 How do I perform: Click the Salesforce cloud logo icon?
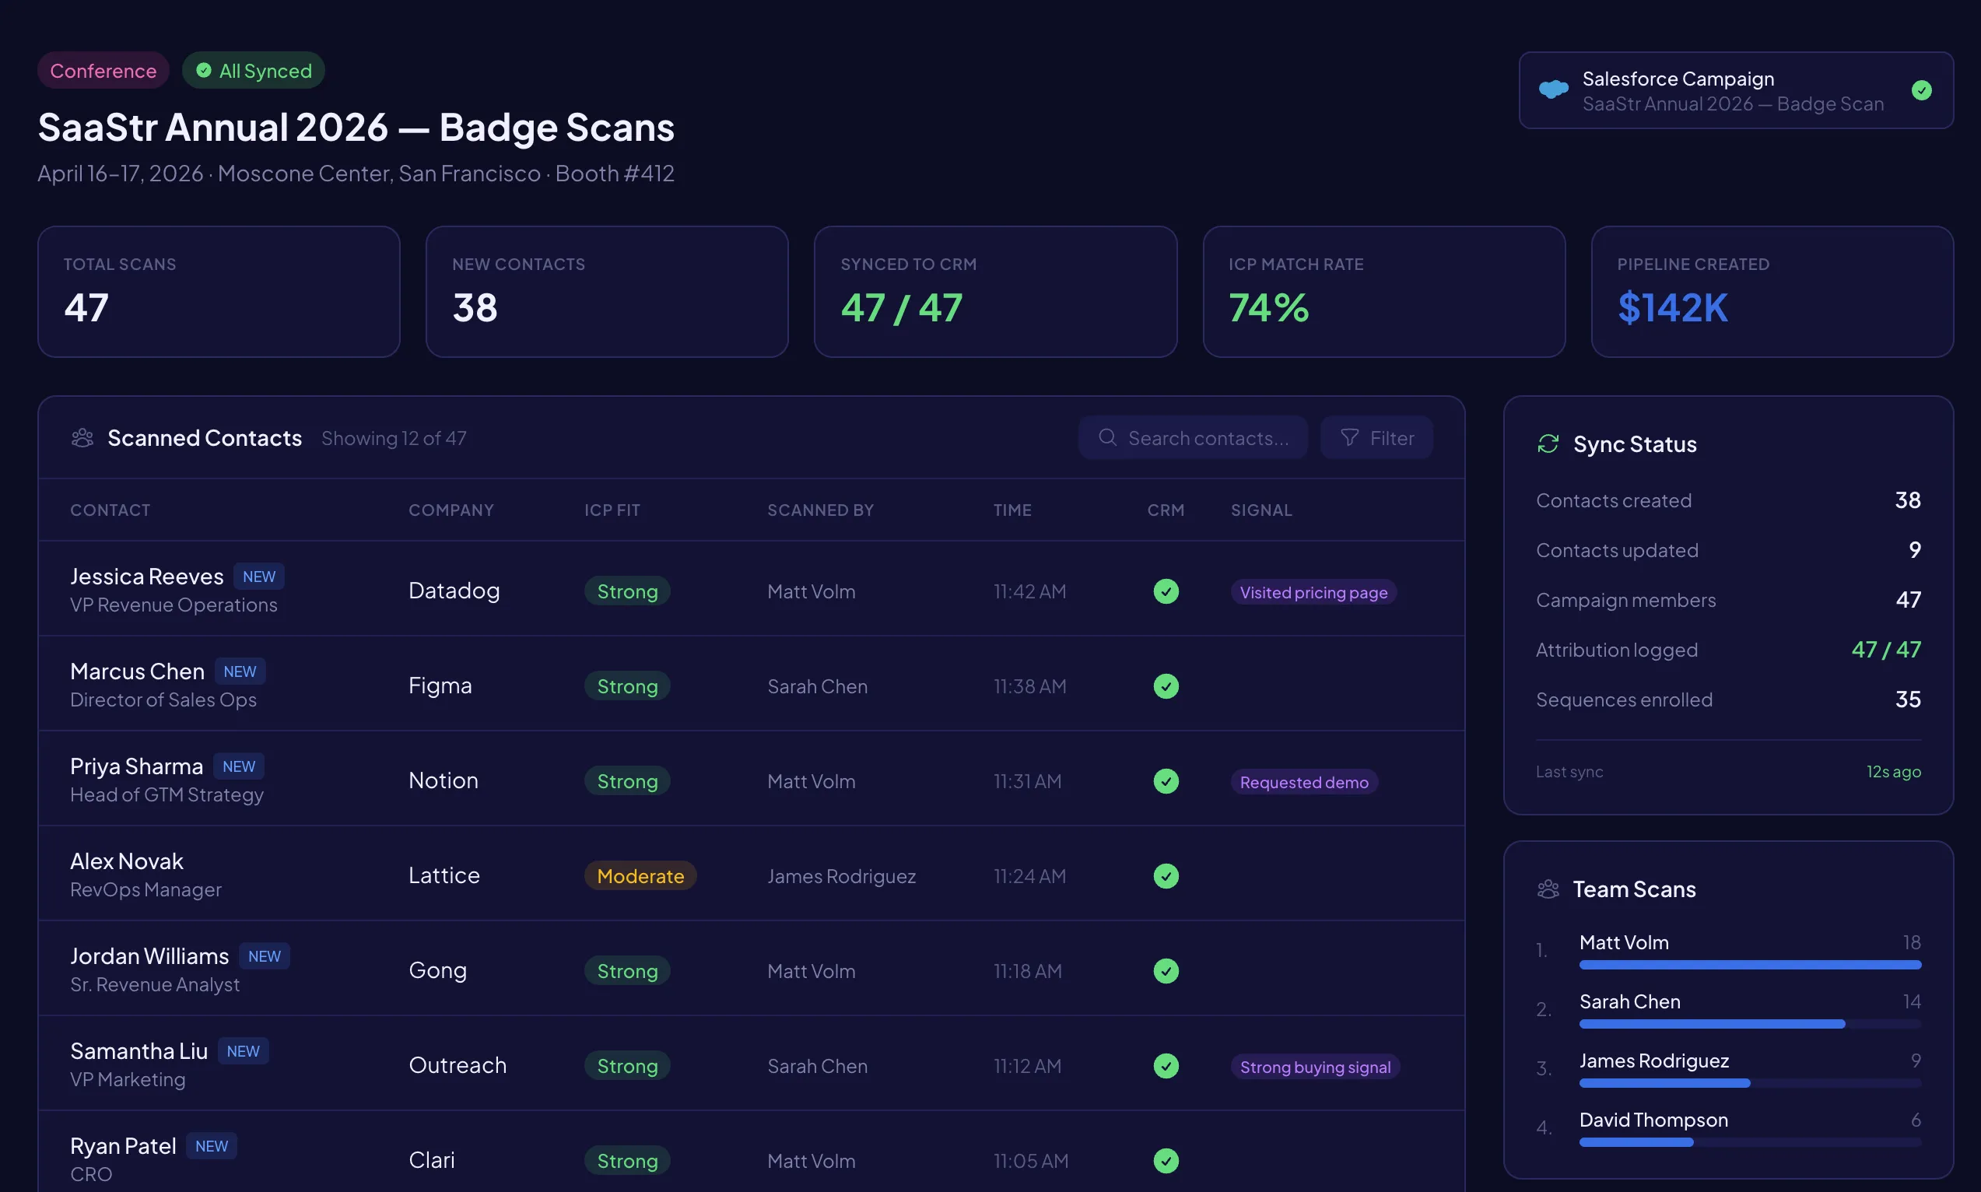[x=1553, y=89]
